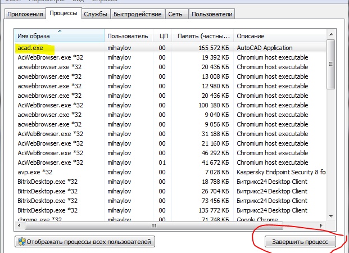349x253 pixels.
Task: Click the vertical scrollbar down arrow
Action: click(x=331, y=216)
